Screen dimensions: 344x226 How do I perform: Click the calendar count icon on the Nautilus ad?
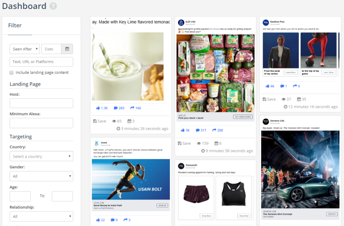299,99
